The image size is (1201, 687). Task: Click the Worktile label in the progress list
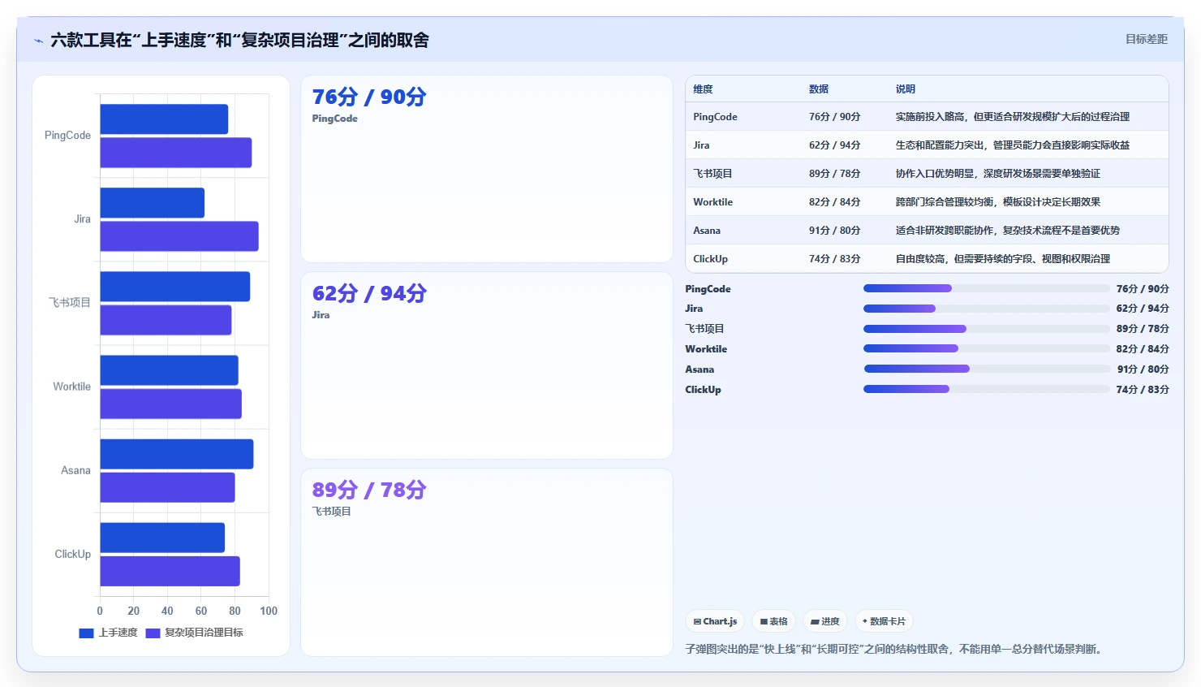[706, 349]
